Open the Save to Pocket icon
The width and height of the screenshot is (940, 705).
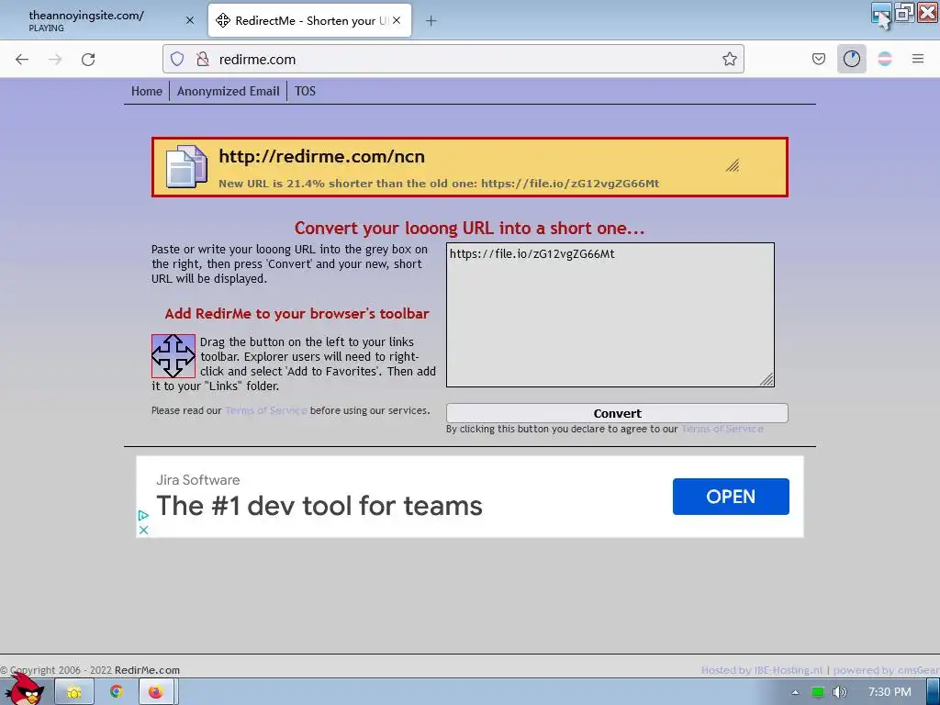pos(818,59)
